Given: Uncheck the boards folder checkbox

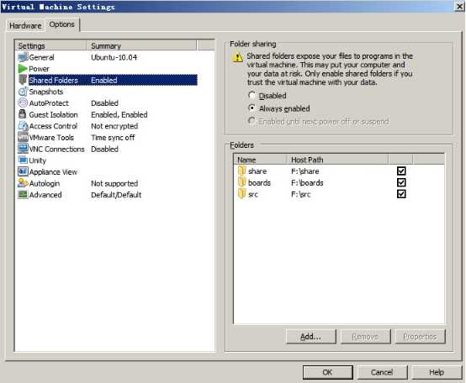Looking at the screenshot, I should tap(401, 182).
